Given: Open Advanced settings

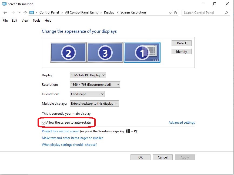Looking at the screenshot, I should pyautogui.click(x=182, y=122).
